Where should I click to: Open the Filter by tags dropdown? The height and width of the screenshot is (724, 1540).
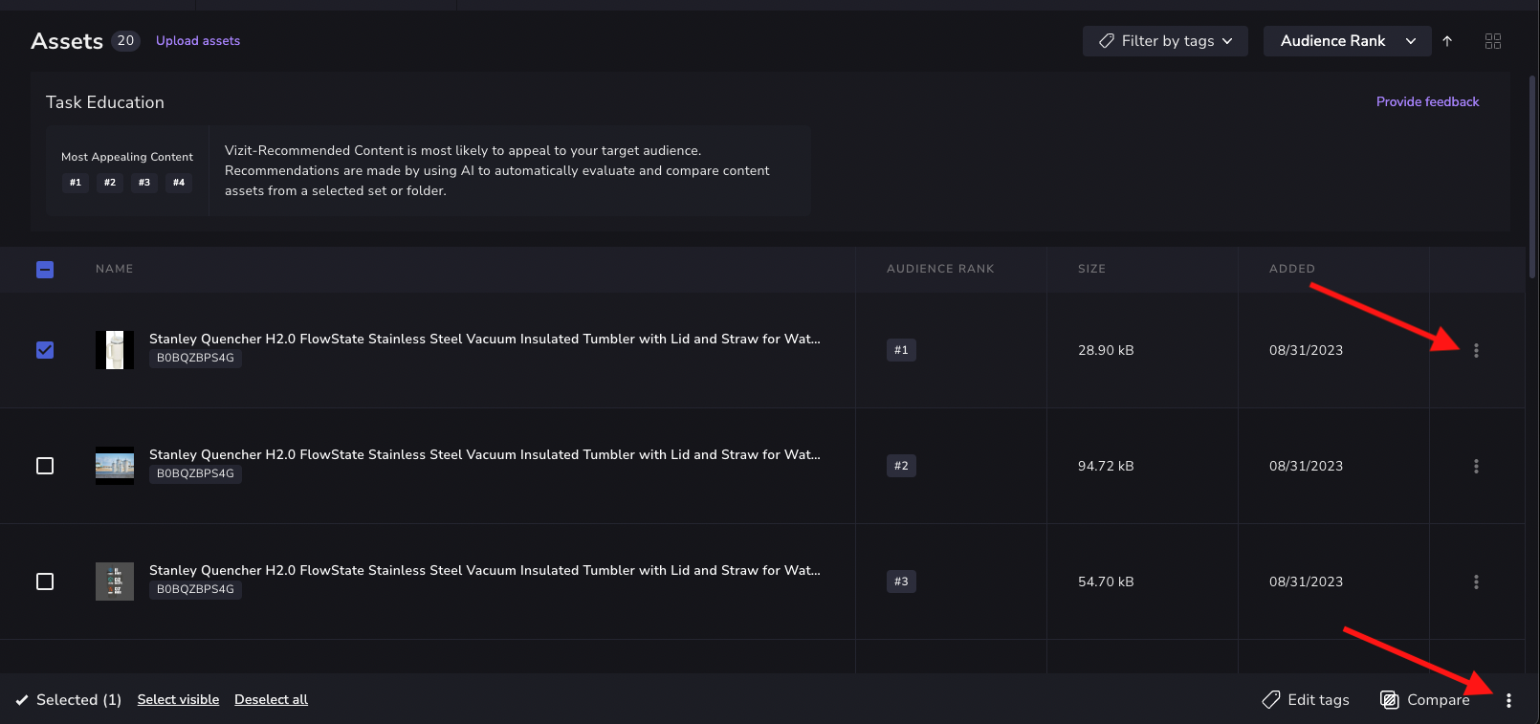1165,41
